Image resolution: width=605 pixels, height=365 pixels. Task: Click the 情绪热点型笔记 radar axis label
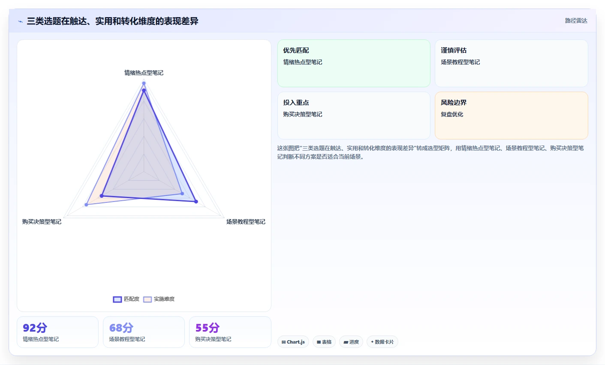(144, 73)
